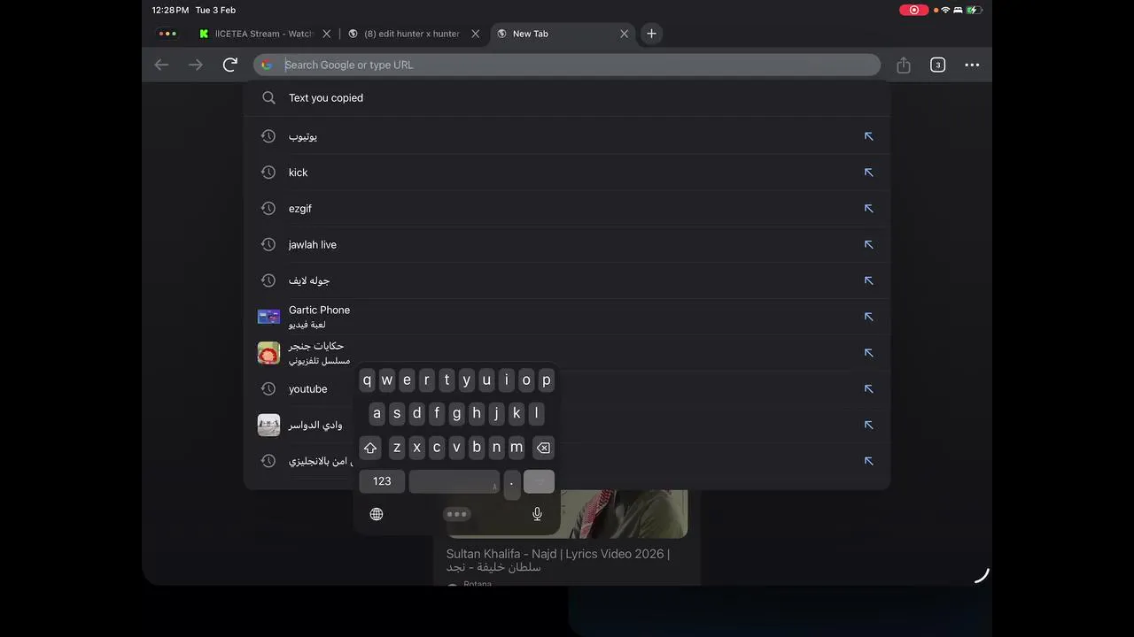Tap the z key on keyboard
The height and width of the screenshot is (637, 1134).
397,448
